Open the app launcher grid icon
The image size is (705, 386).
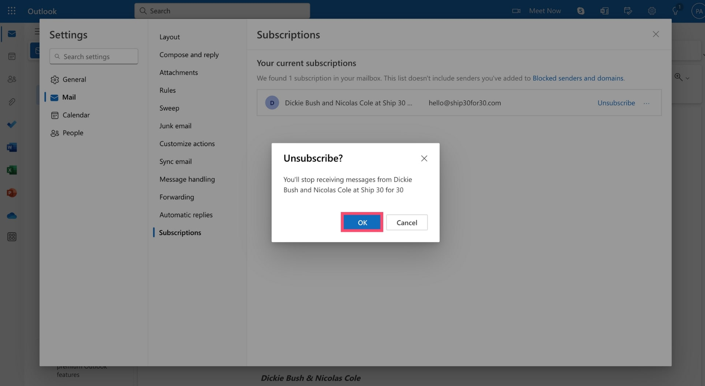[x=11, y=11]
